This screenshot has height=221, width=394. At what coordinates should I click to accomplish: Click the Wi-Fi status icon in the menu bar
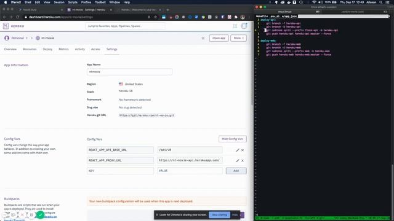(314, 2)
